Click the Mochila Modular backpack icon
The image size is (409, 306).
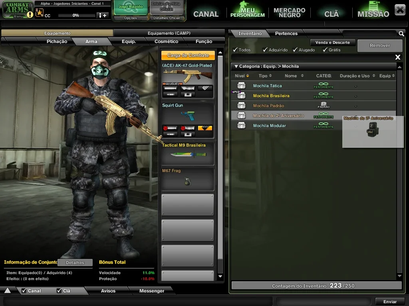click(x=242, y=126)
